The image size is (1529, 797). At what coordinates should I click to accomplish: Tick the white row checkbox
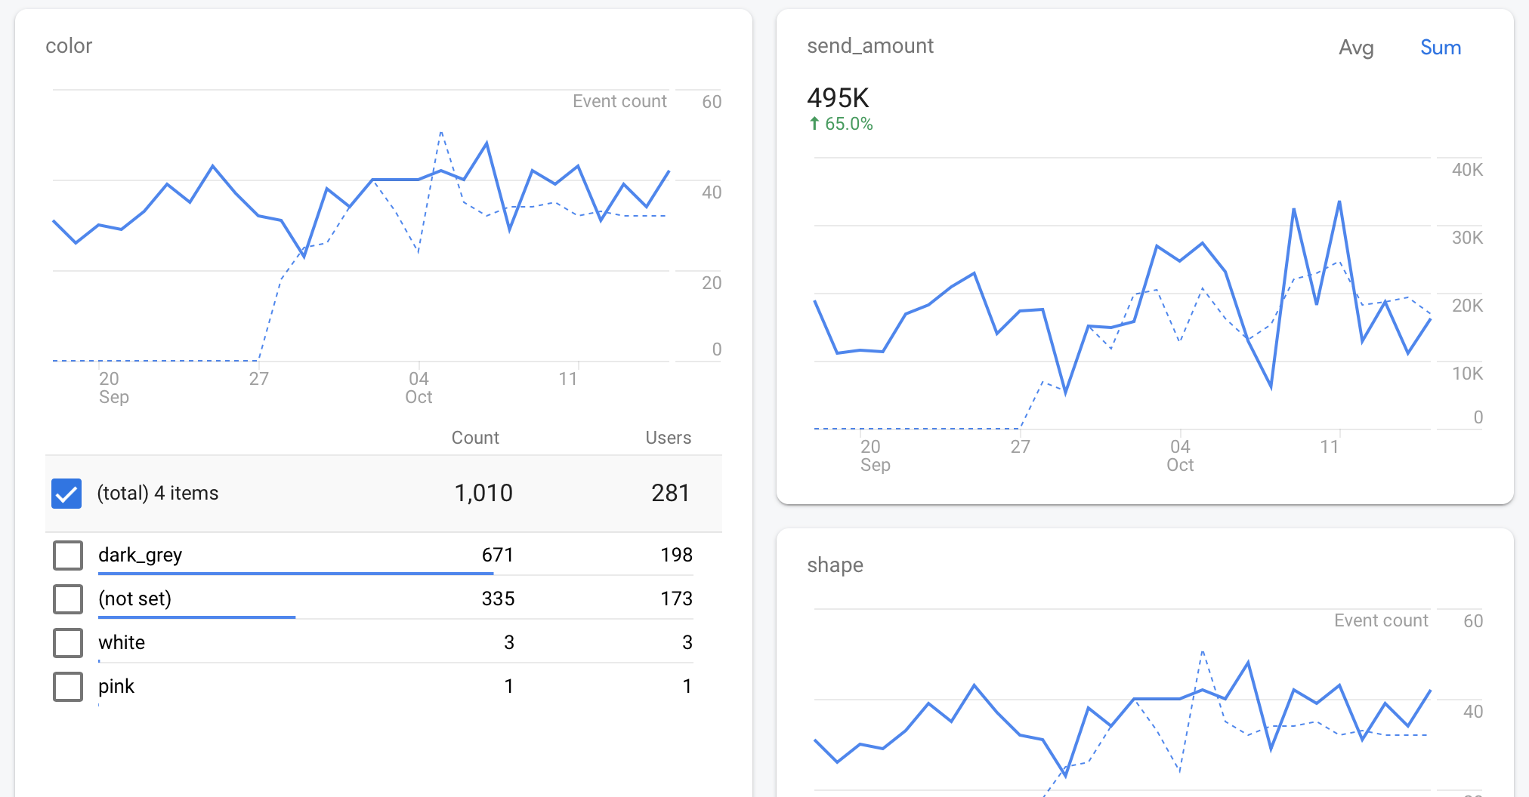click(68, 643)
